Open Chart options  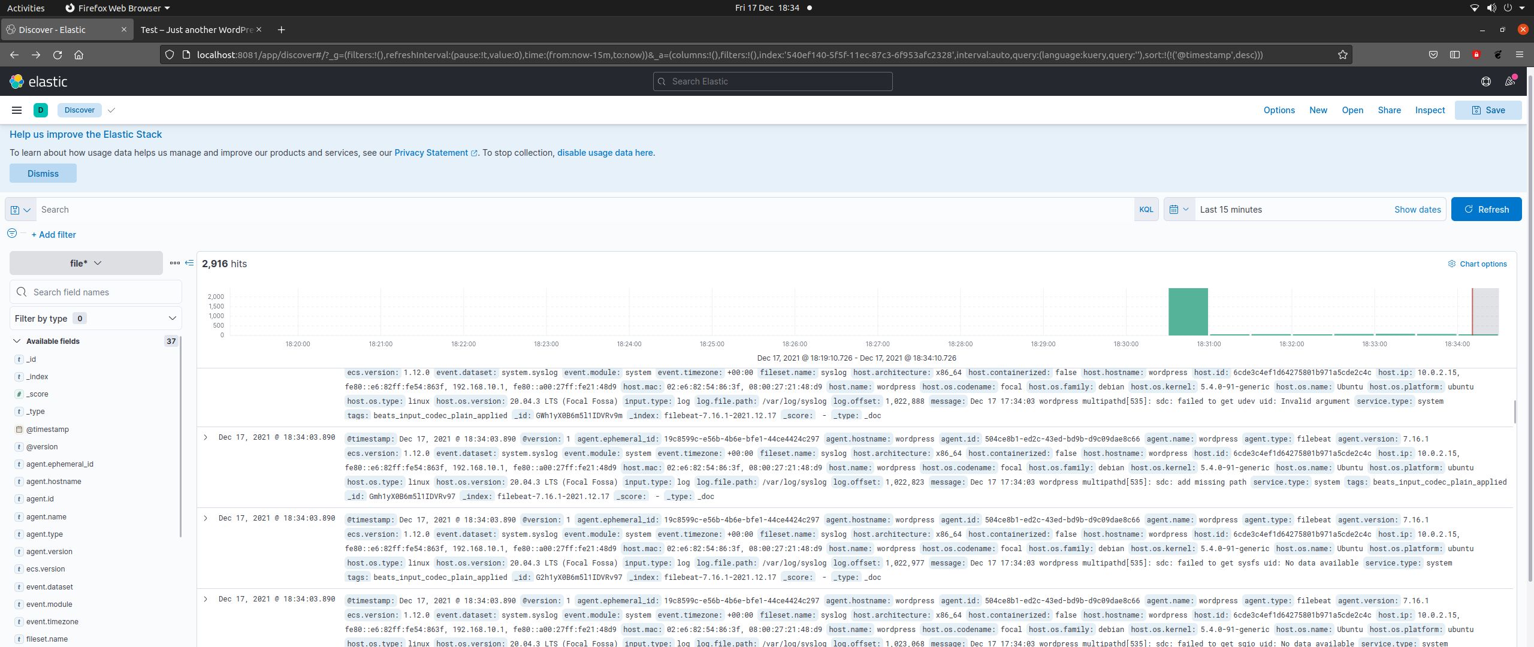pos(1477,264)
